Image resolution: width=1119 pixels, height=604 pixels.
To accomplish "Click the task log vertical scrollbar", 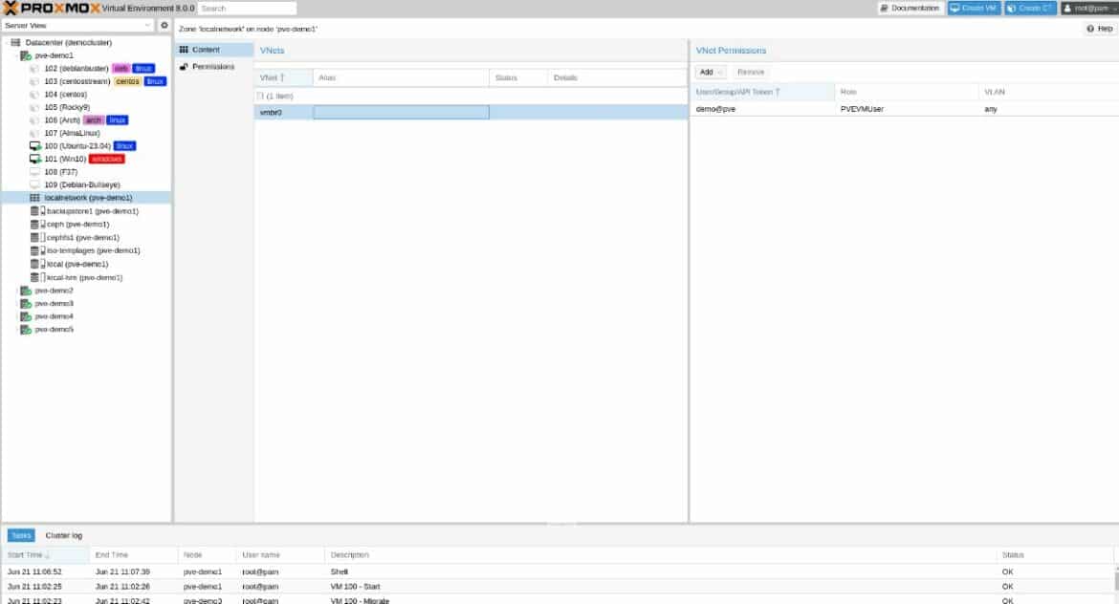I will tap(1116, 579).
